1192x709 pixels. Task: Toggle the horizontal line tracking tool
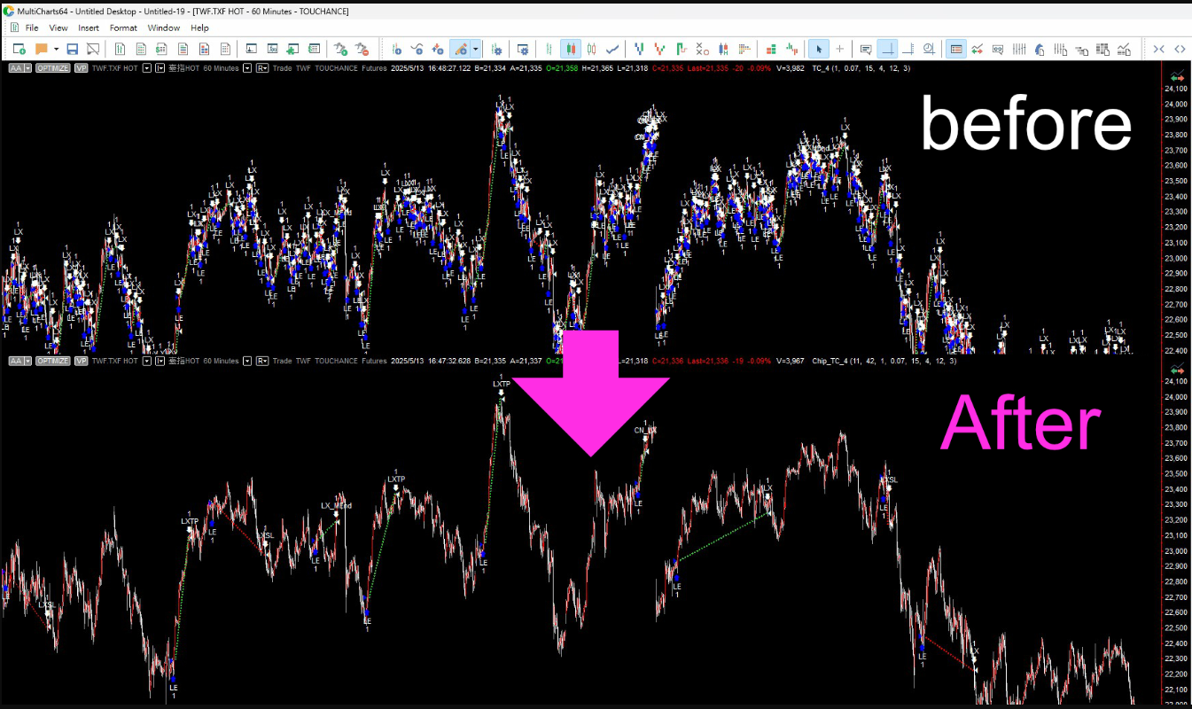887,49
